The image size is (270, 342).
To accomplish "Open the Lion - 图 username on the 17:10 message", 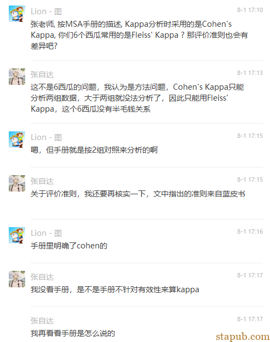I will click(x=46, y=11).
